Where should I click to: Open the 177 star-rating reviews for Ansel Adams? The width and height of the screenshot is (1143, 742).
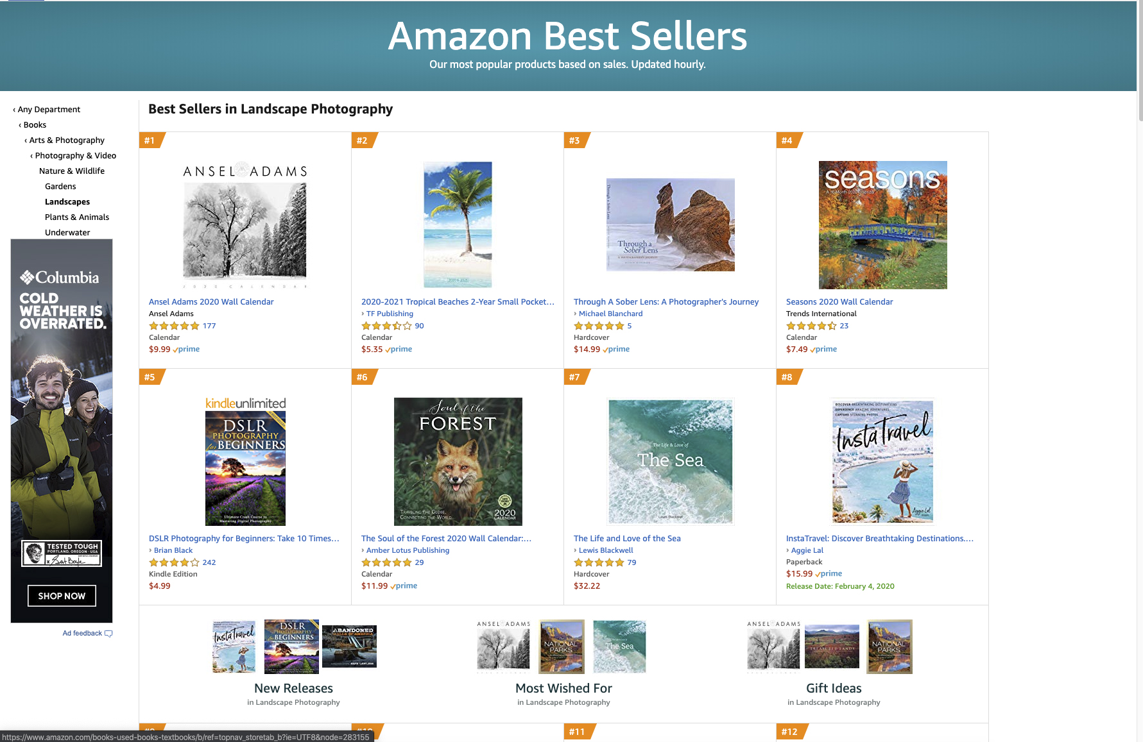(209, 326)
